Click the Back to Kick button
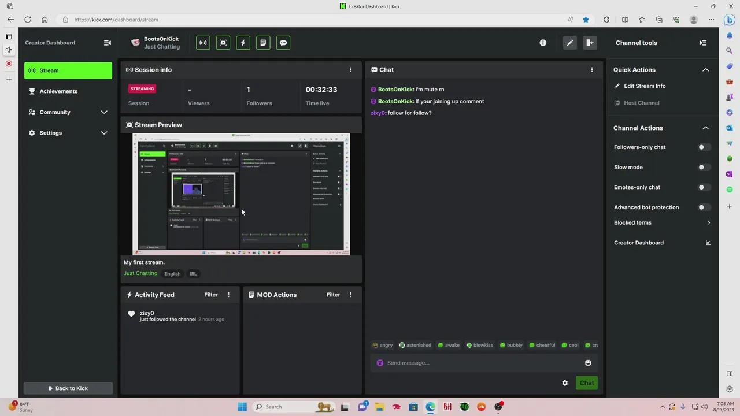This screenshot has height=416, width=740. coord(68,388)
